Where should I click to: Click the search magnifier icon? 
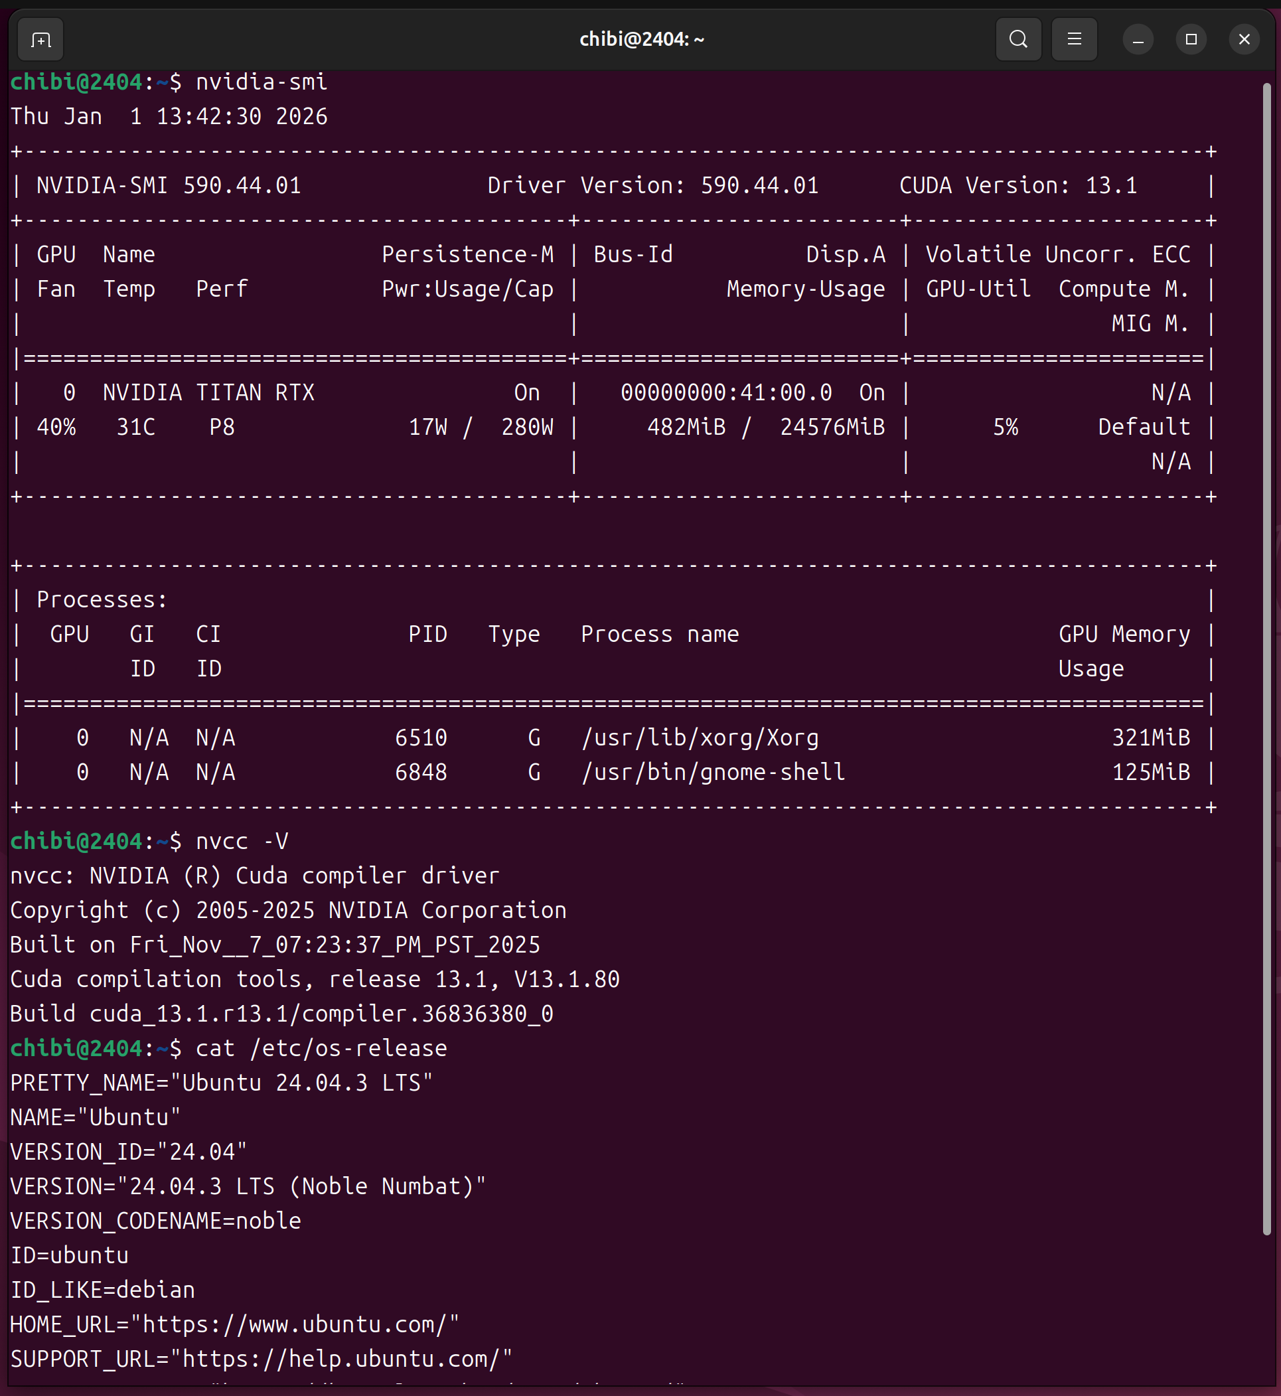point(1017,40)
